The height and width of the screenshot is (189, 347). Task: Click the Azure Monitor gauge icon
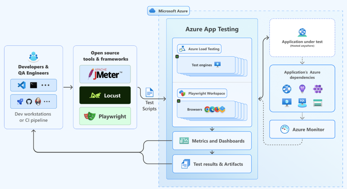(285, 129)
